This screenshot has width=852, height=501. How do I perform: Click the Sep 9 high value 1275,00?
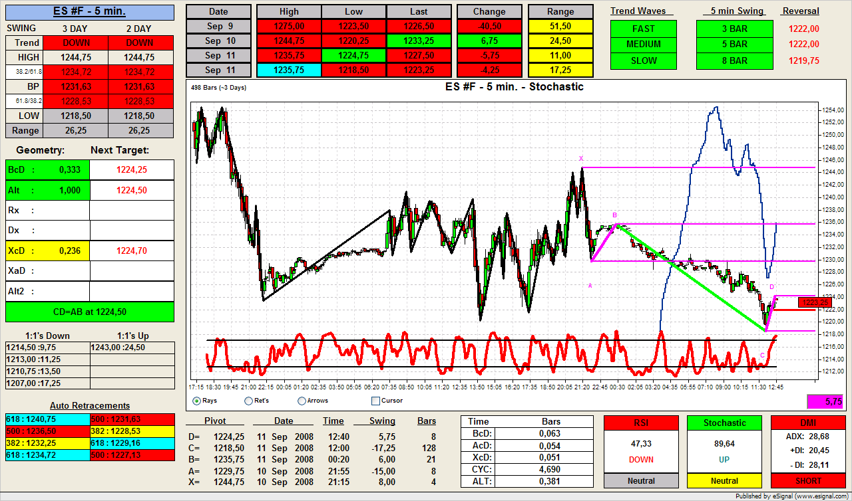tap(289, 27)
